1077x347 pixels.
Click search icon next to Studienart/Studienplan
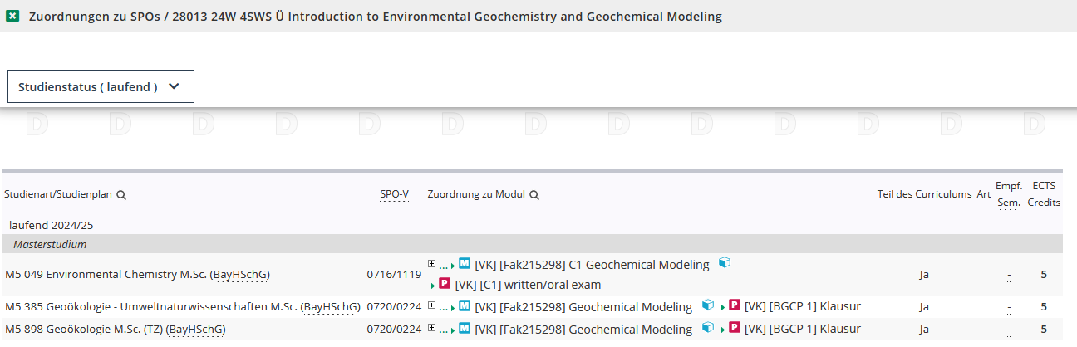click(x=121, y=195)
